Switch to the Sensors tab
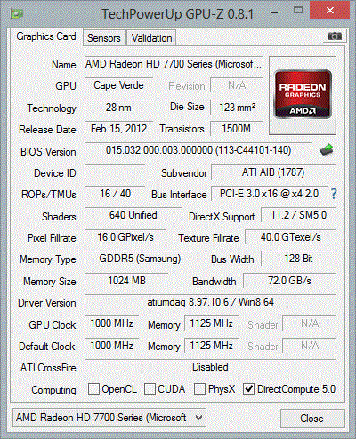The height and width of the screenshot is (439, 356). pyautogui.click(x=104, y=38)
